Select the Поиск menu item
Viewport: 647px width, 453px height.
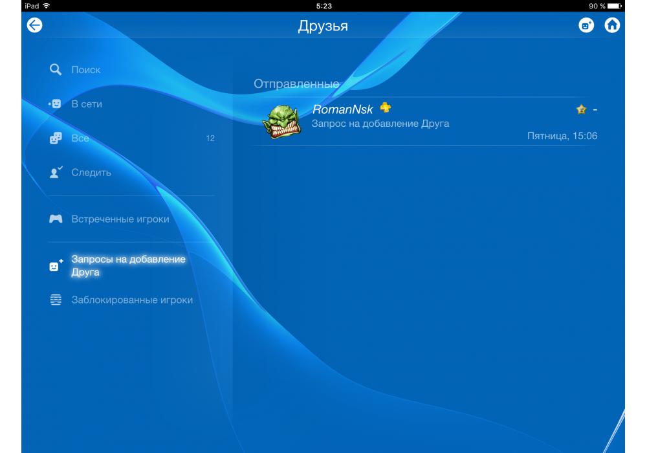pyautogui.click(x=86, y=70)
